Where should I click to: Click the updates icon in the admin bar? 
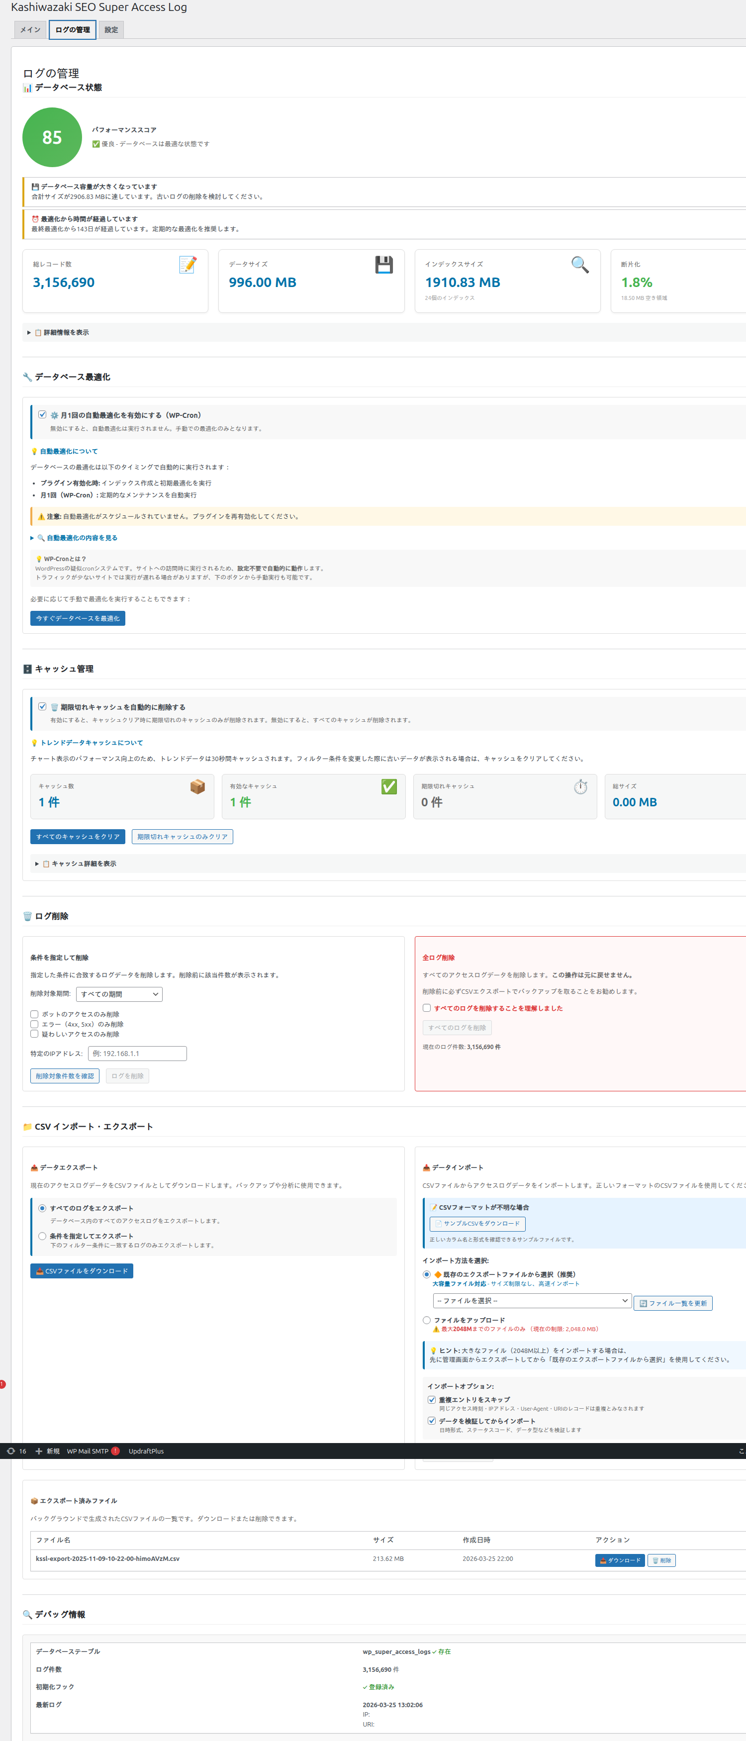16,1451
